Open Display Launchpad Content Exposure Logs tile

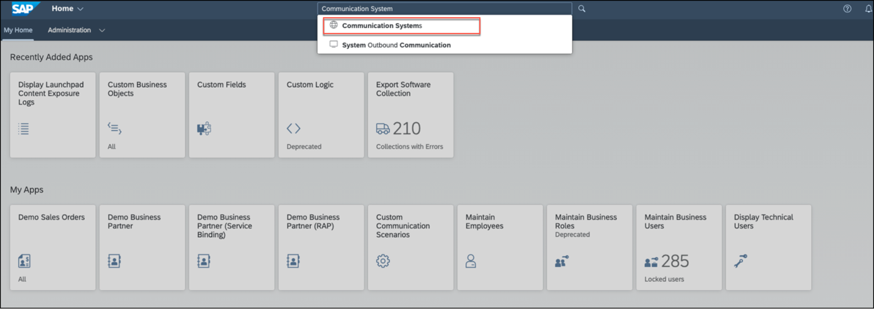coord(53,115)
